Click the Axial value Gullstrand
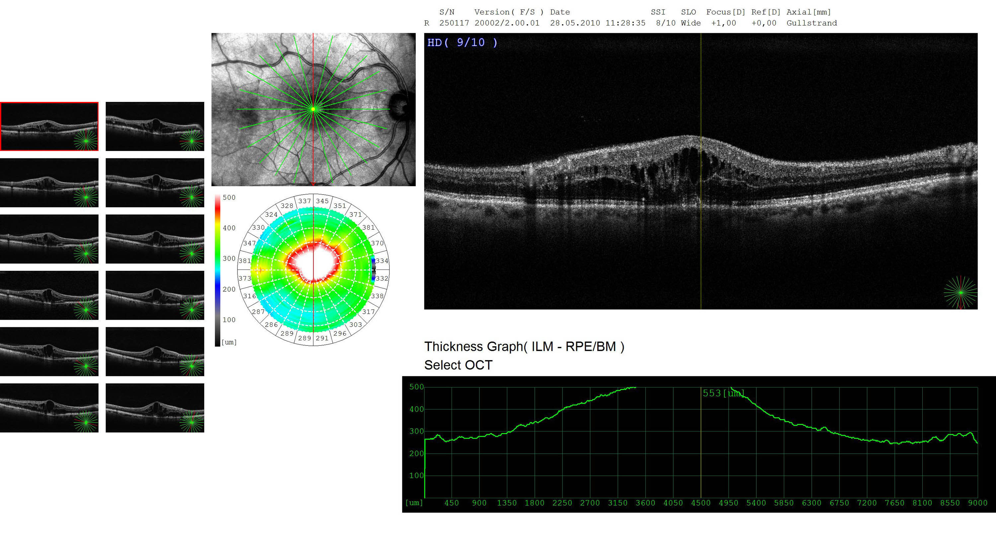The height and width of the screenshot is (546, 996). tap(811, 23)
